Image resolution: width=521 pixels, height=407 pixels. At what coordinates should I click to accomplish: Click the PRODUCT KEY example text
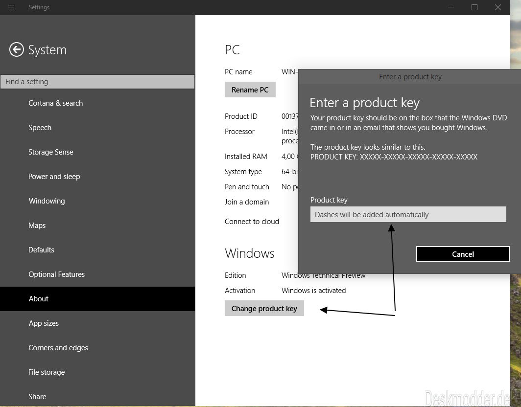[x=394, y=157]
